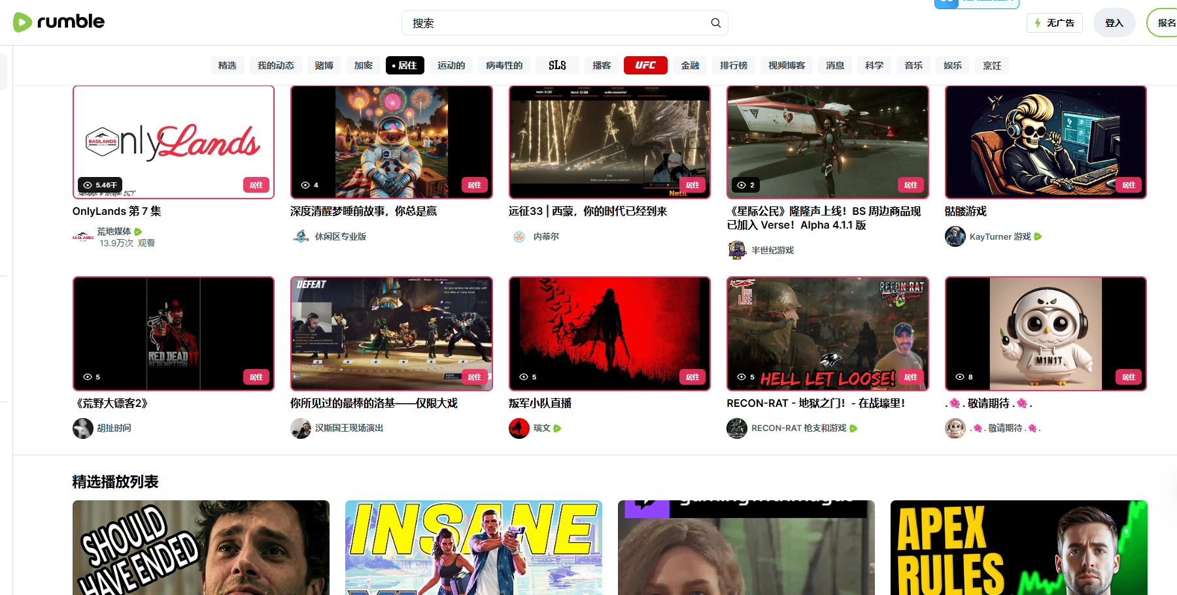Switch to the UFC category tab
The width and height of the screenshot is (1177, 595).
tap(645, 65)
